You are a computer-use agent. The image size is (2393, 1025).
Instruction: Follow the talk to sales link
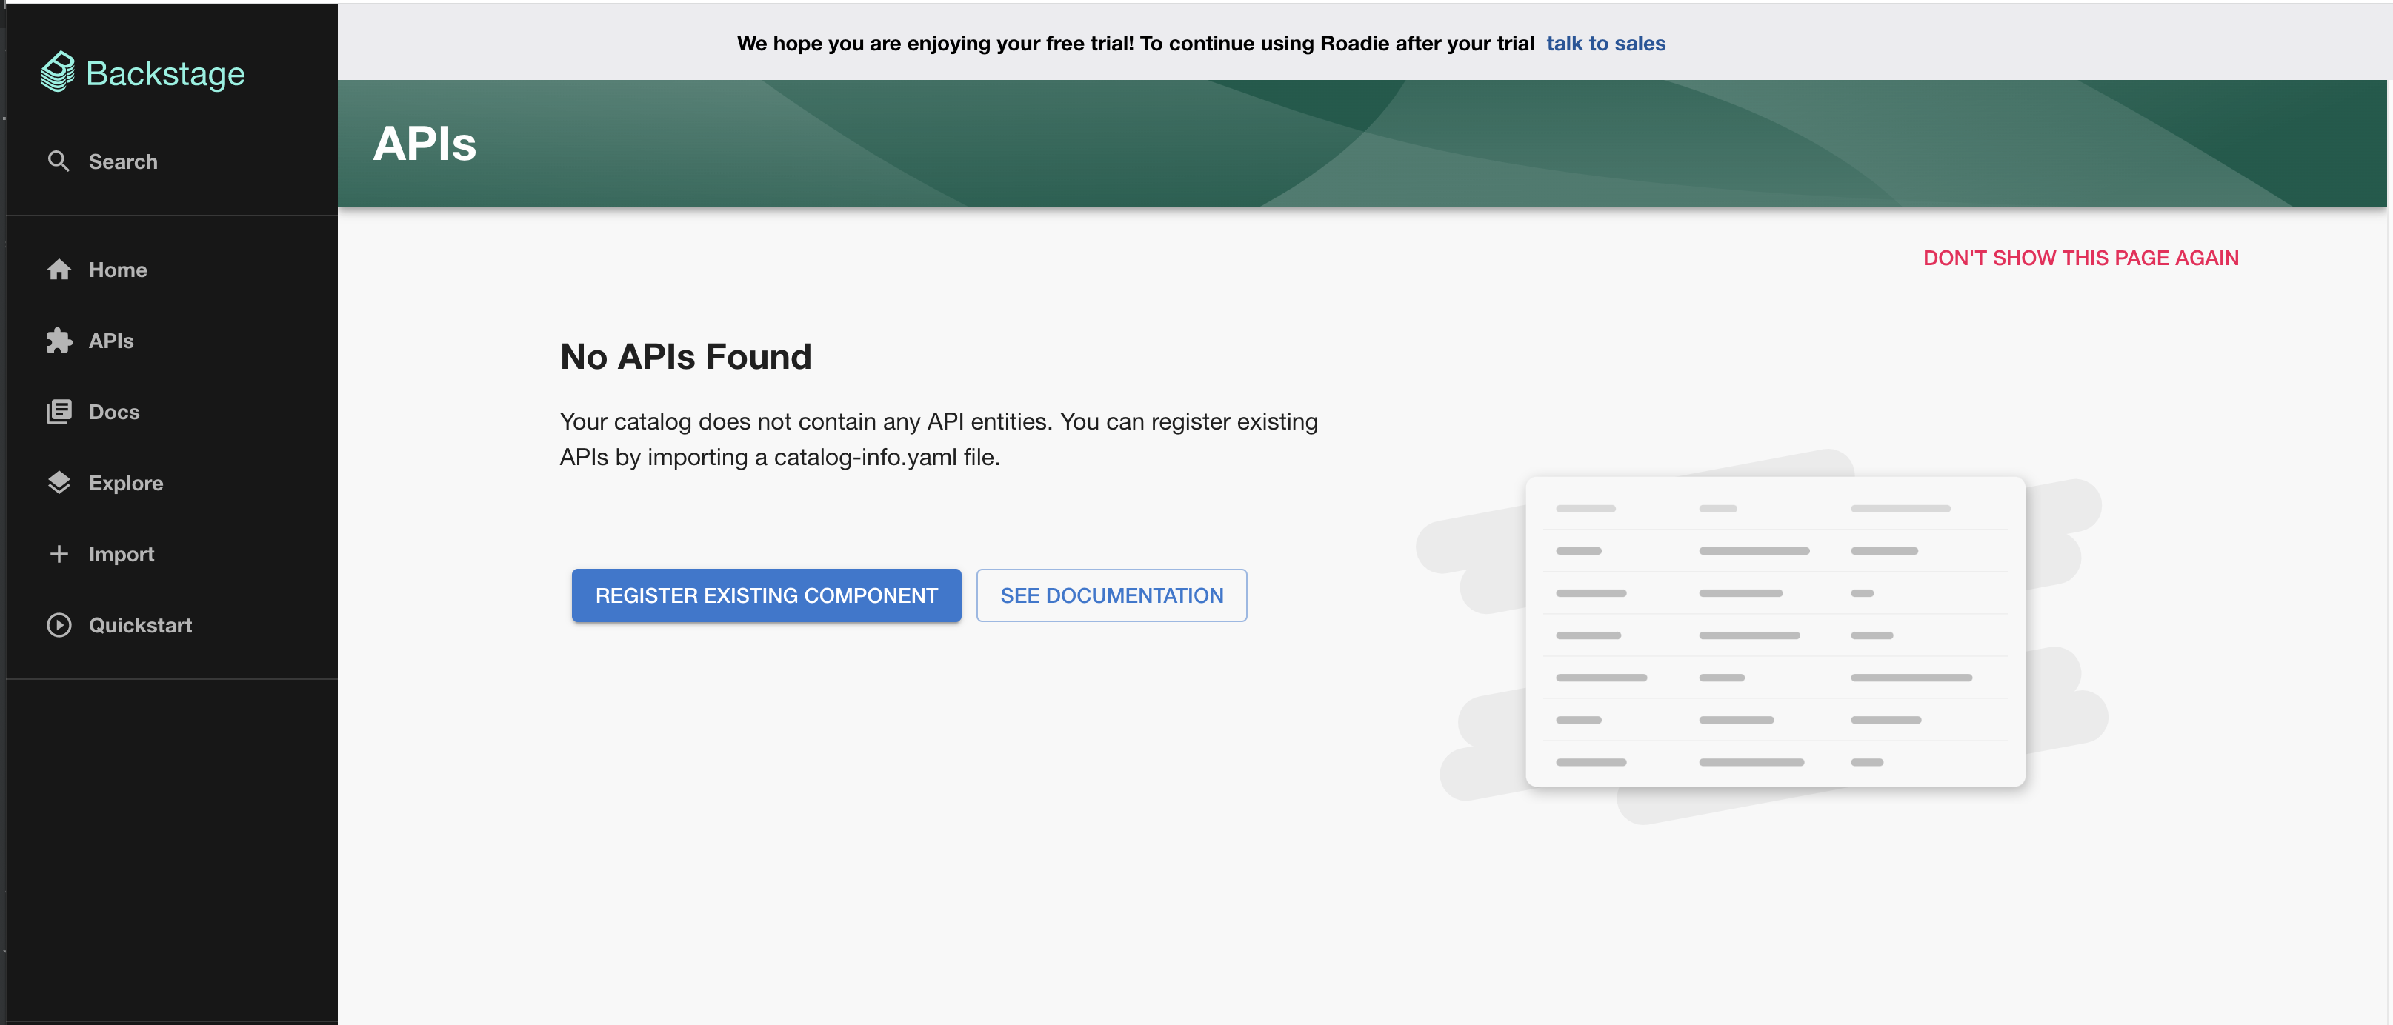tap(1605, 43)
